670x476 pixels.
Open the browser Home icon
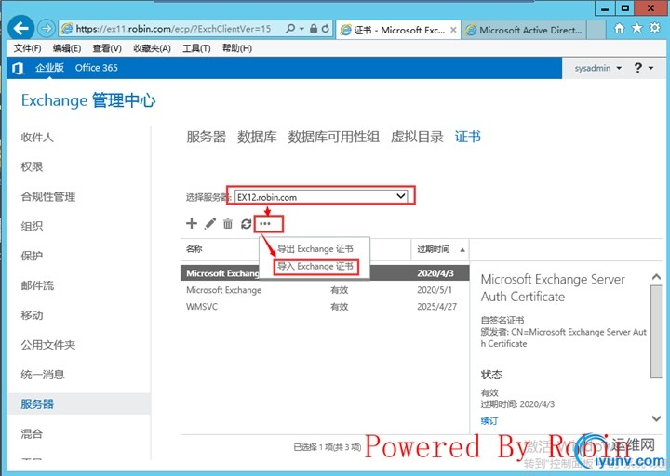tap(619, 28)
